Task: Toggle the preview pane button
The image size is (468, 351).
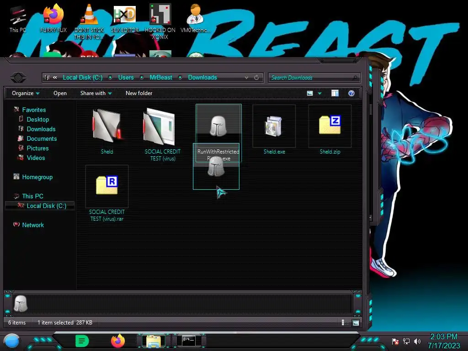Action: [x=335, y=93]
